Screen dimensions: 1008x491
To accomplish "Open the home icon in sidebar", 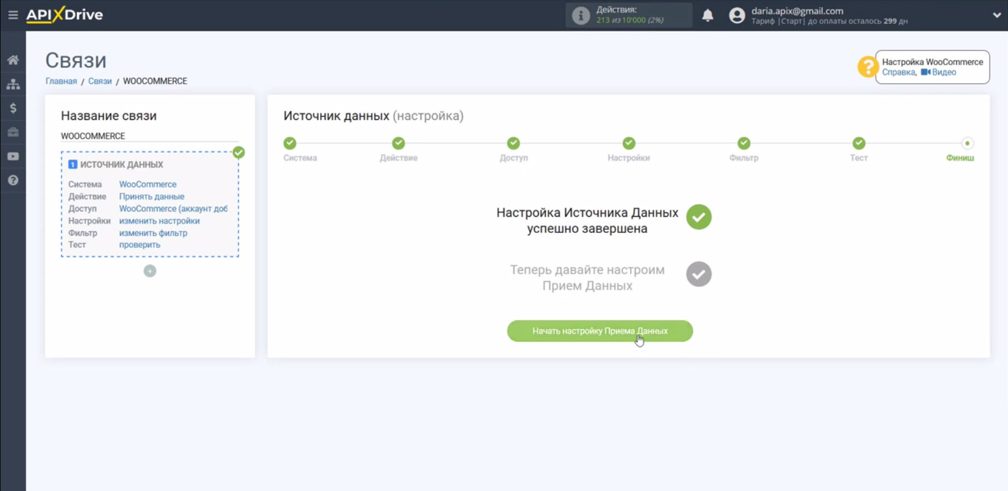I will (13, 60).
